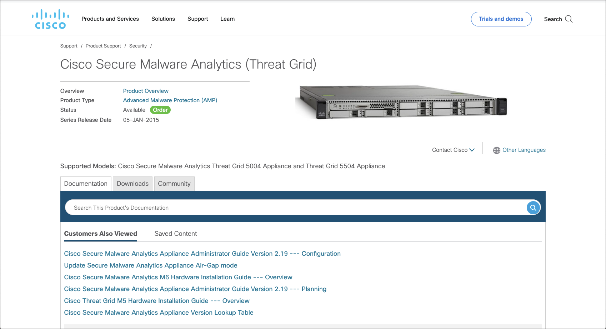Select the Customers Also Viewed tab
Screen dimensions: 606x329
100,234
